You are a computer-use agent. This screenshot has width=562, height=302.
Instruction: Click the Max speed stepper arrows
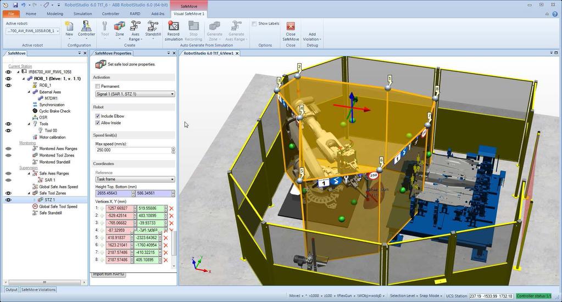(174, 150)
